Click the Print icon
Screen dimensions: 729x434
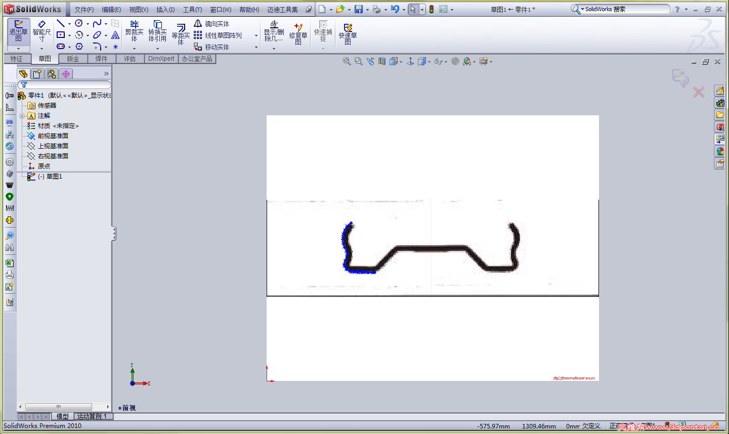[376, 9]
